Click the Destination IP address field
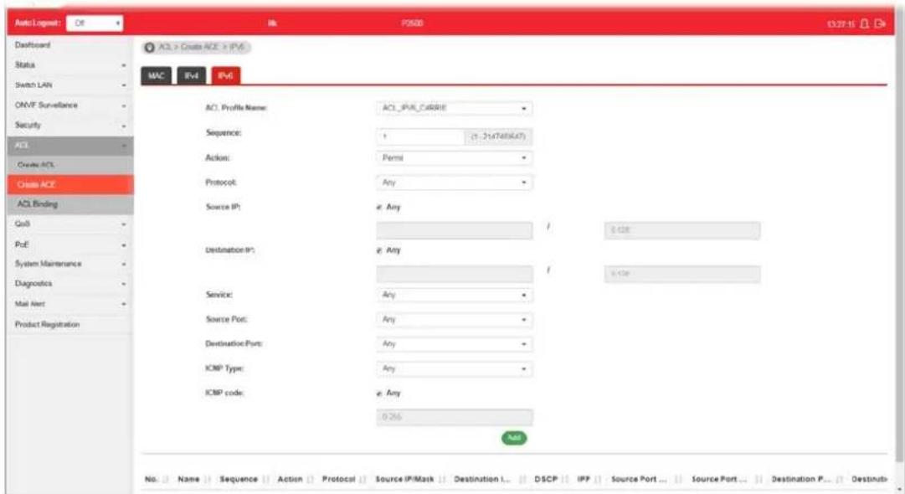Viewport: 905px width, 494px height. [455, 274]
